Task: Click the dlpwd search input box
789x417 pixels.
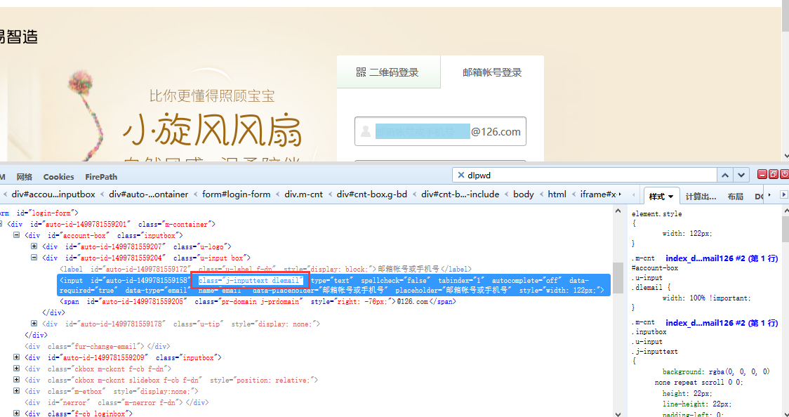Action: (584, 175)
